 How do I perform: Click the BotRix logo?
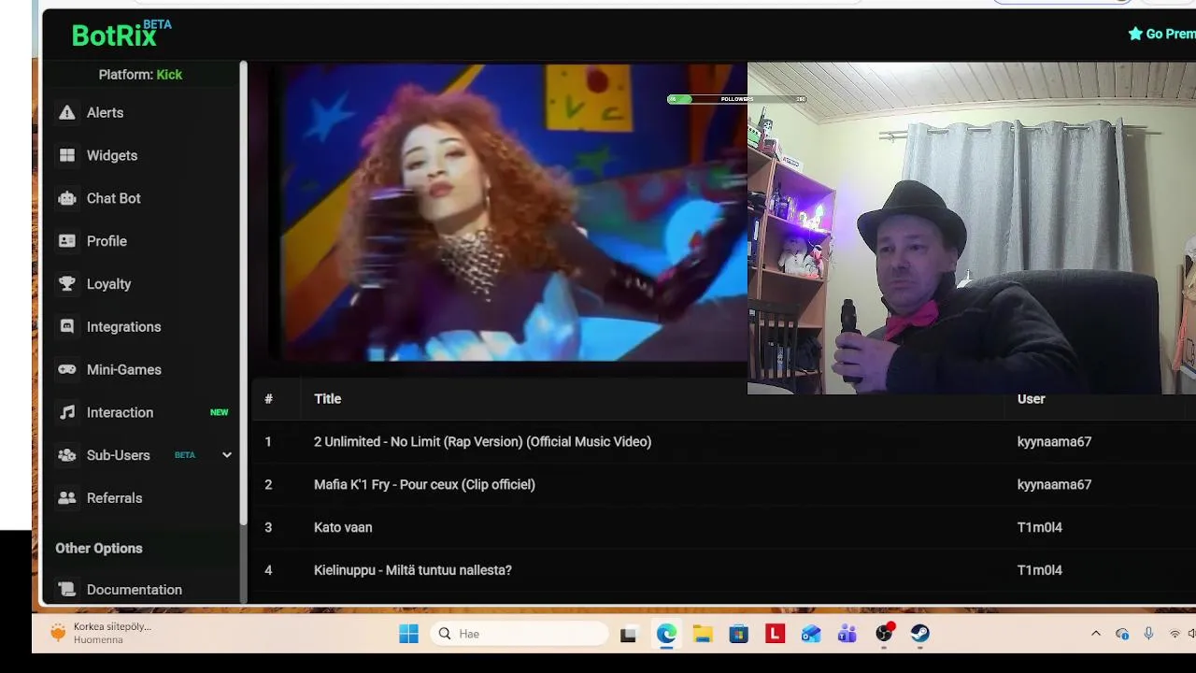pyautogui.click(x=121, y=34)
